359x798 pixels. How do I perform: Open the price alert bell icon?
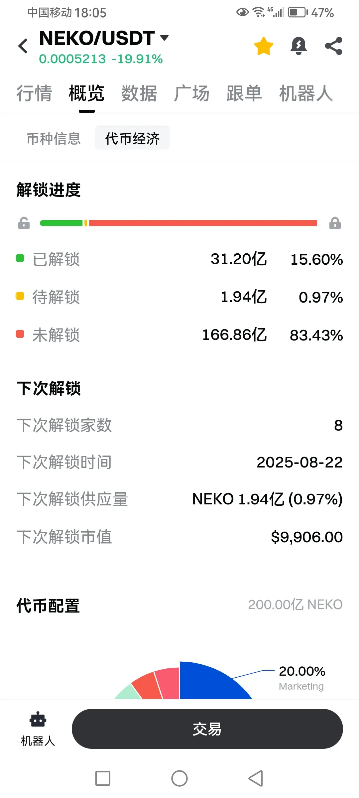tap(299, 46)
